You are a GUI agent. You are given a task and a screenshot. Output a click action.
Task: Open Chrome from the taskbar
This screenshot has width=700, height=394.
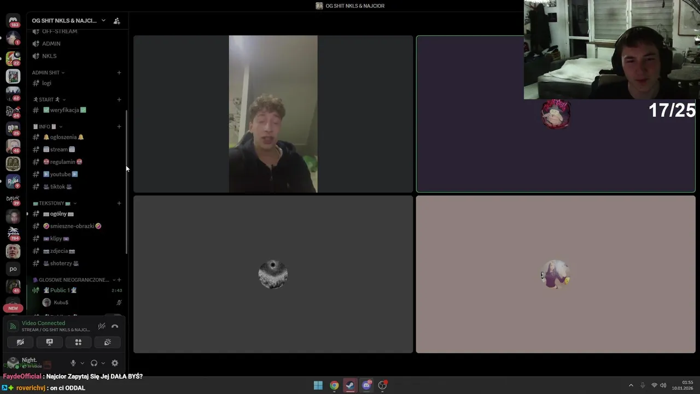pos(334,385)
